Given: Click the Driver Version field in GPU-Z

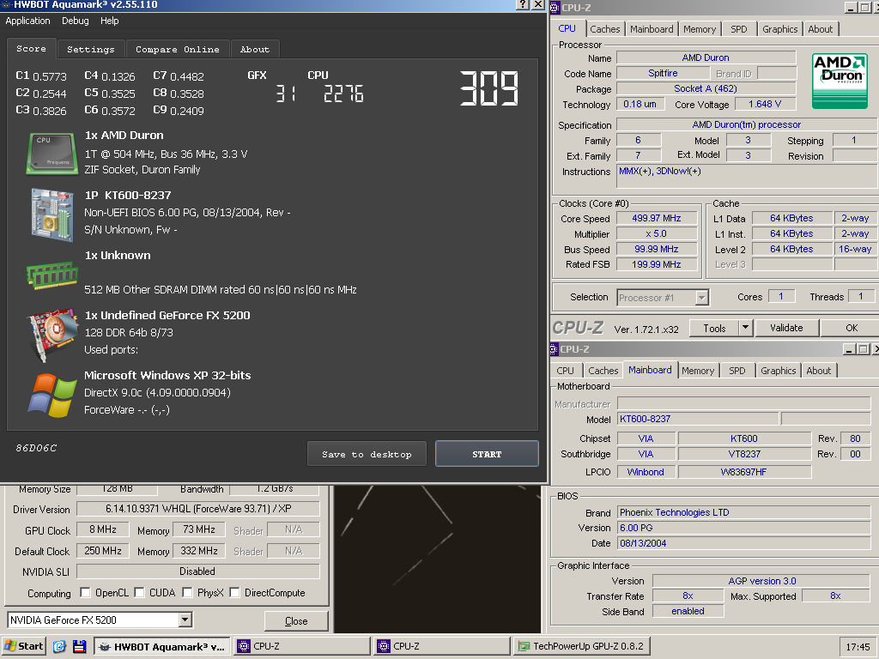Looking at the screenshot, I should [x=198, y=509].
